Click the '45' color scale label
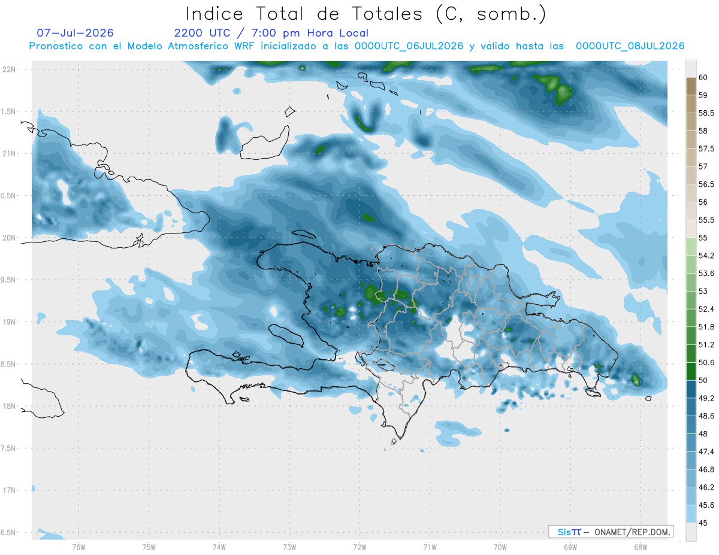Image resolution: width=719 pixels, height=555 pixels. tap(703, 523)
